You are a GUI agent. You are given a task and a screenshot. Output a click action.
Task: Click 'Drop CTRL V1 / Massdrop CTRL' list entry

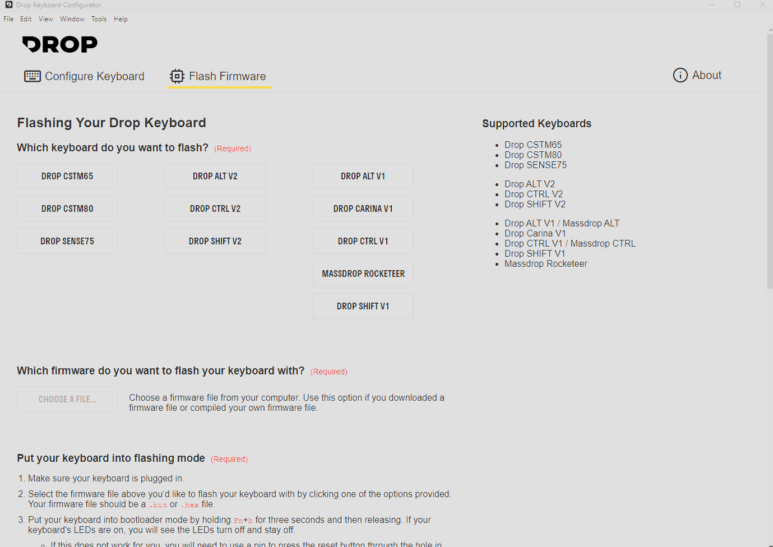[570, 243]
